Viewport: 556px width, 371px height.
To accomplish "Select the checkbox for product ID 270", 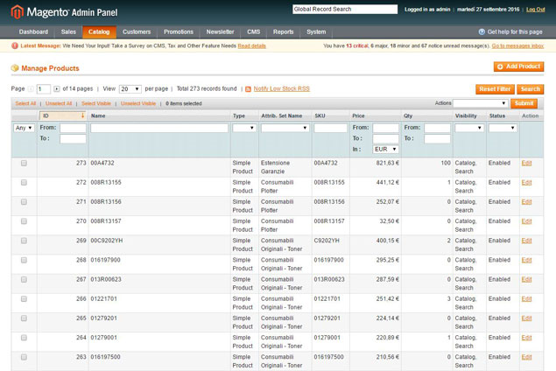I will pyautogui.click(x=24, y=221).
